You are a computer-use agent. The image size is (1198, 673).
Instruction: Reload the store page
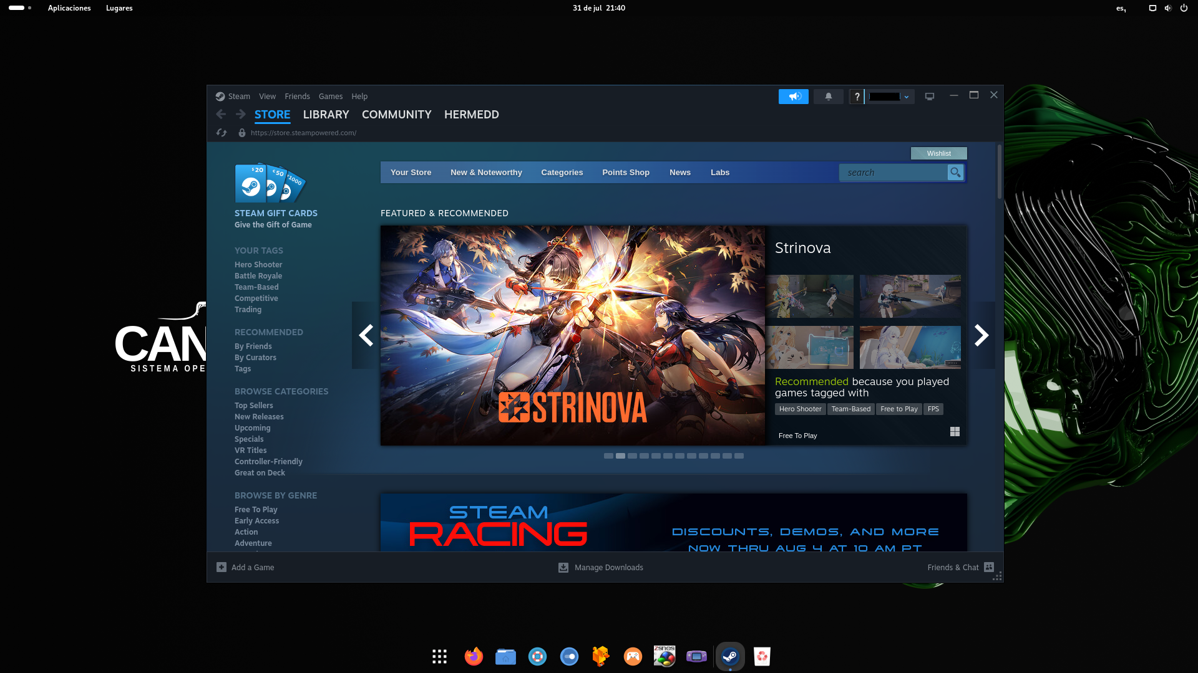tap(222, 133)
